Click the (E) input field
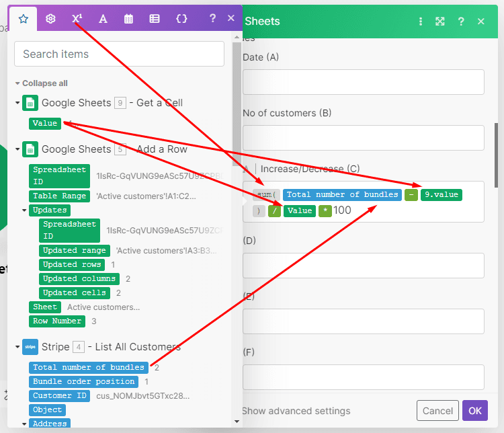Viewport: 504px width, 433px height. (363, 321)
